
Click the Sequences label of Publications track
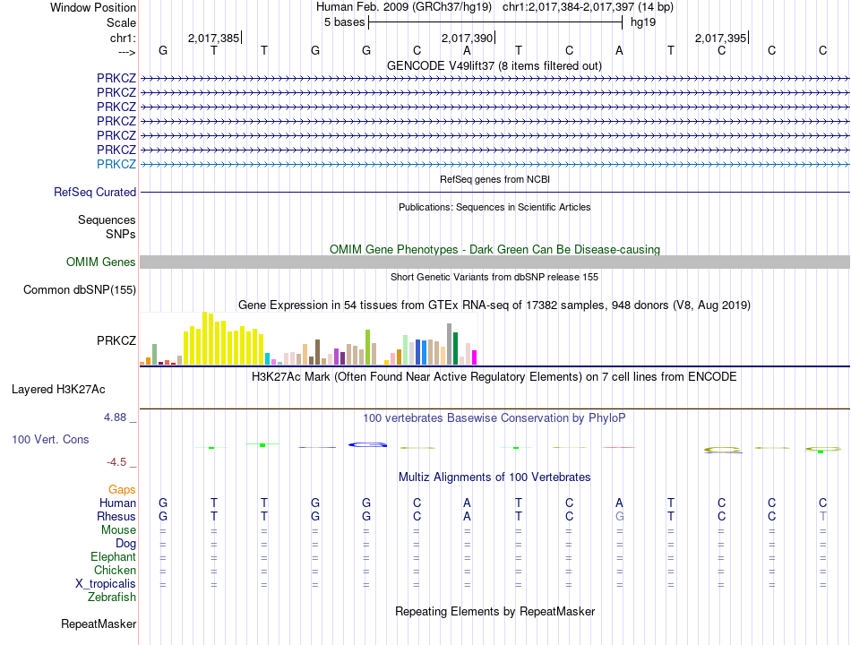107,219
